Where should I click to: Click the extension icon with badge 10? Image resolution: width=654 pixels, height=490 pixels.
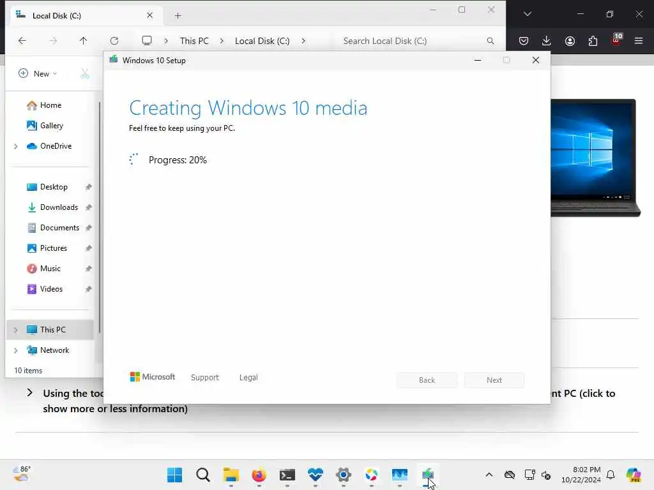click(x=616, y=40)
